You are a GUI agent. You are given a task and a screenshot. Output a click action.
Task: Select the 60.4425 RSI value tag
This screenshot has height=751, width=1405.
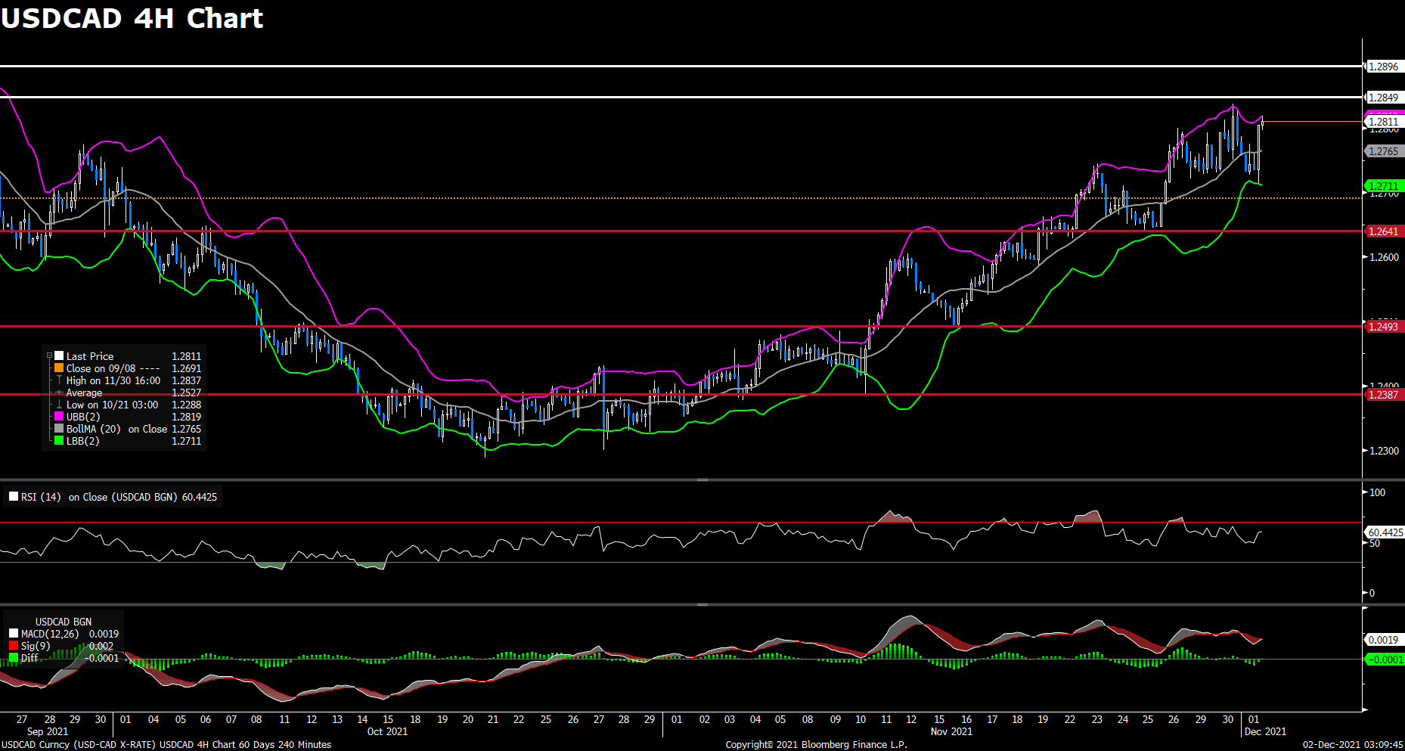[1385, 532]
